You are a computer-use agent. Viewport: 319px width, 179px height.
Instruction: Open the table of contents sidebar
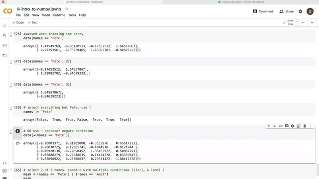(4, 25)
